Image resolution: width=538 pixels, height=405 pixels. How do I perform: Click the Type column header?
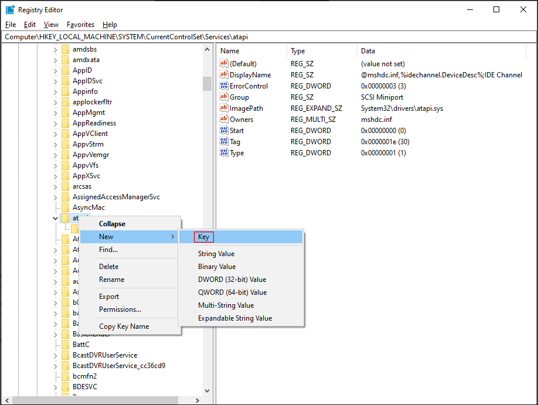[322, 51]
